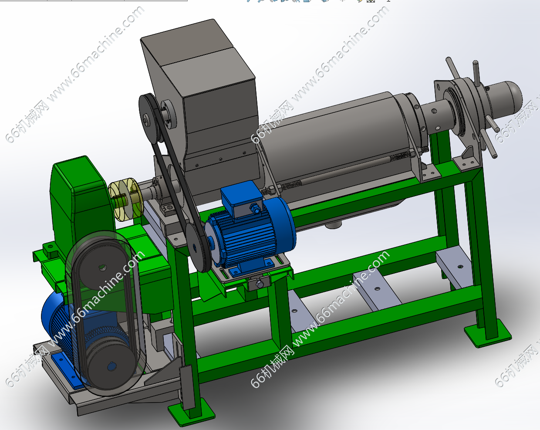
Task: Select the rounded end cap behind the handwheel
Action: tap(507, 97)
